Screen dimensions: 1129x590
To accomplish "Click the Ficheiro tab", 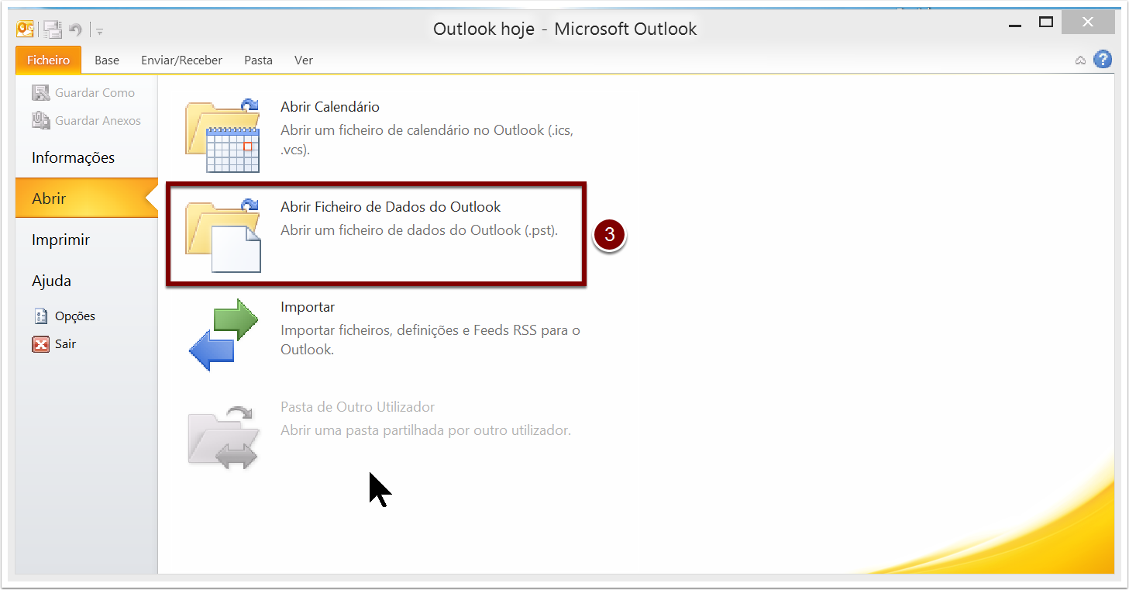I will coord(48,60).
